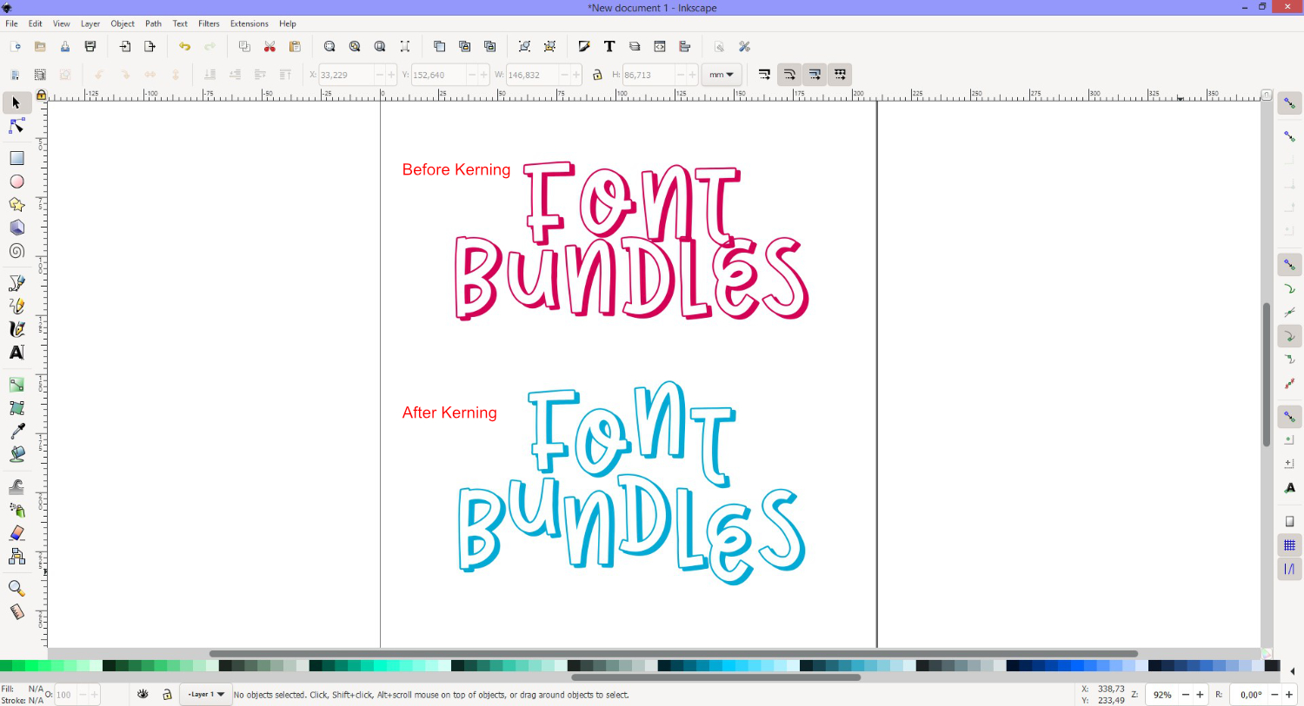This screenshot has width=1304, height=706.
Task: Select the 3D box tool
Action: 17,228
